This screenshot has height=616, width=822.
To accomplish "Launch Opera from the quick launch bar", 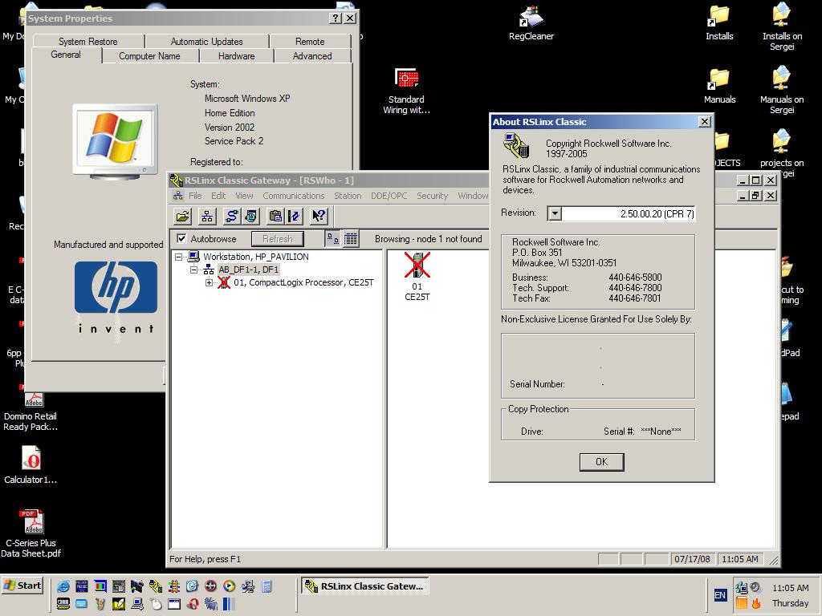I will tap(193, 604).
